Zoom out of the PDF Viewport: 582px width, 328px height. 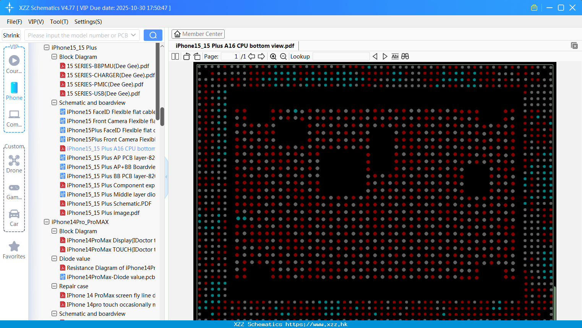(x=283, y=56)
